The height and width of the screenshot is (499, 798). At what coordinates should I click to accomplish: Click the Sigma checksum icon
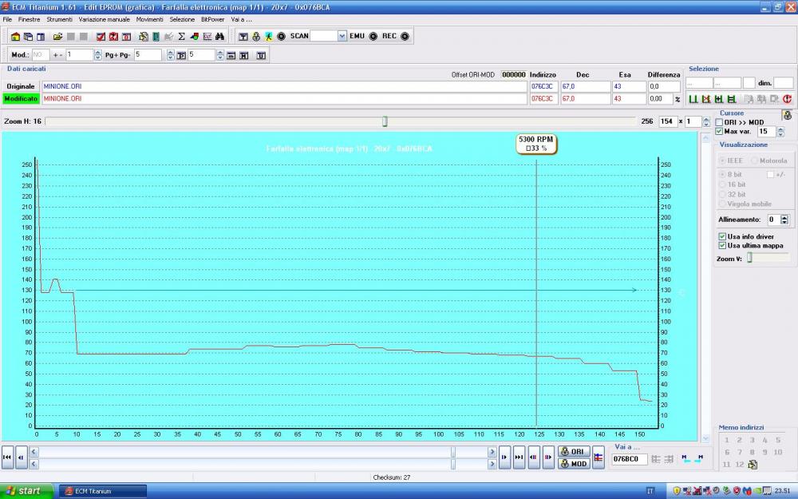181,37
